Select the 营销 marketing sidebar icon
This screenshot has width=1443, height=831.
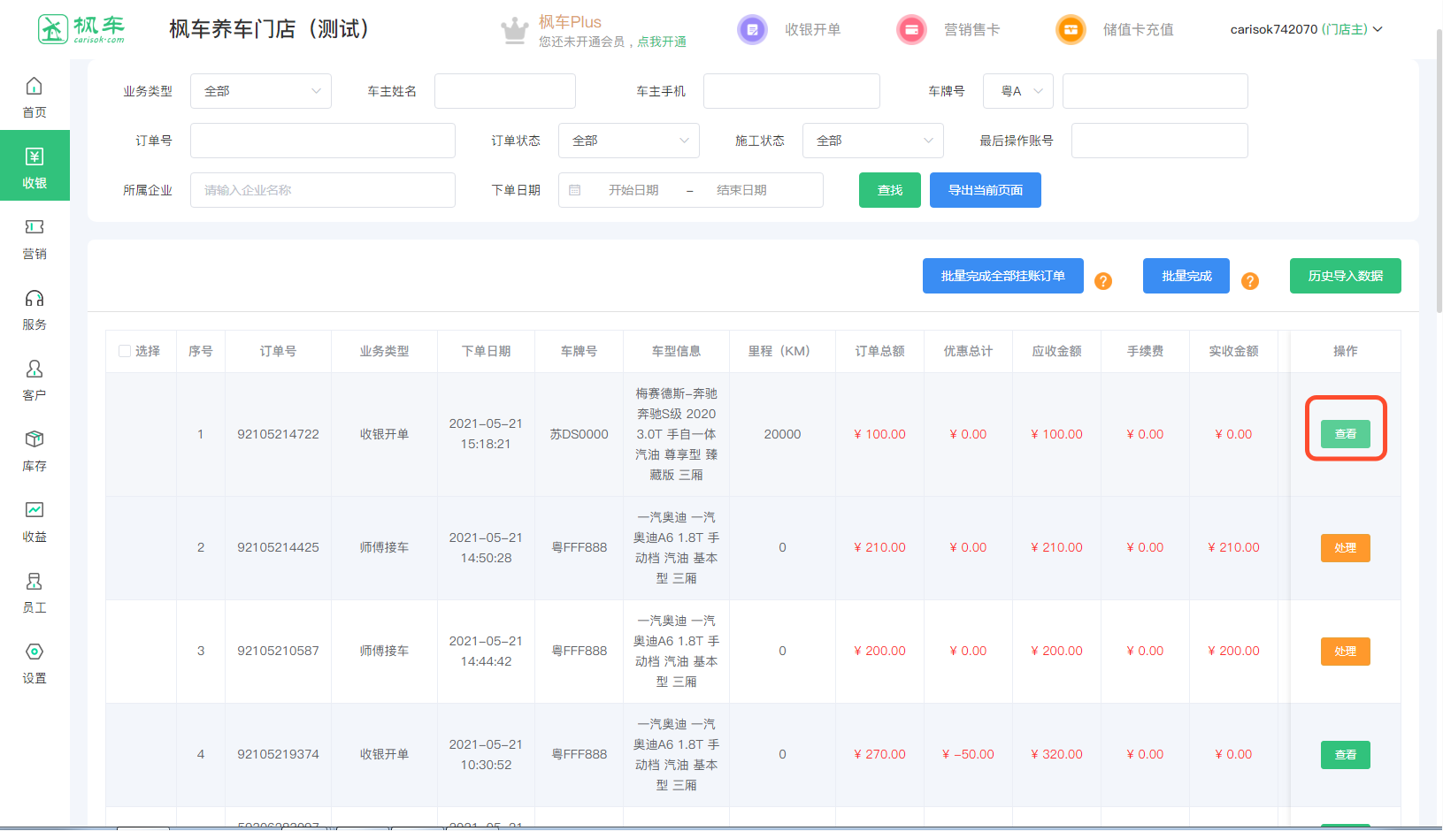click(35, 228)
